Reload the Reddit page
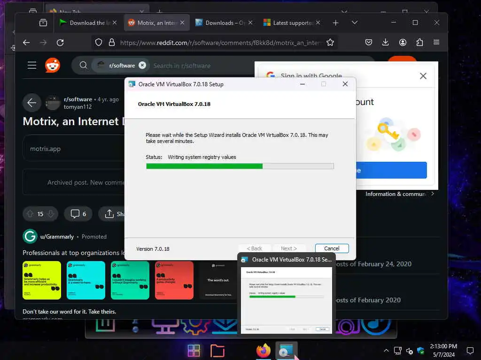 pos(60,43)
